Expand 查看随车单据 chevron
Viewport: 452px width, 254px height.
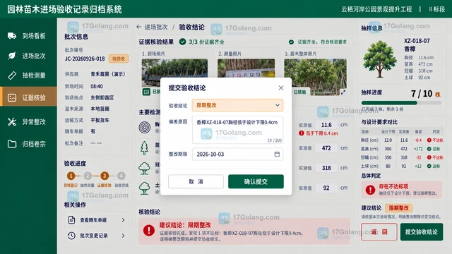coord(123,220)
